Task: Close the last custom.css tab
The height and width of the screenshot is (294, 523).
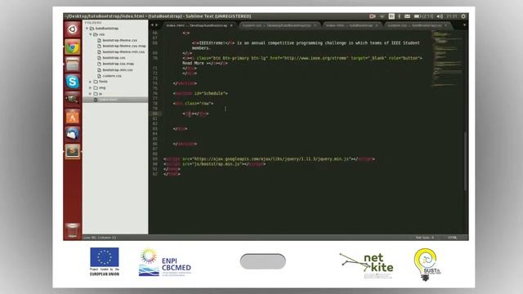Action: [445, 25]
